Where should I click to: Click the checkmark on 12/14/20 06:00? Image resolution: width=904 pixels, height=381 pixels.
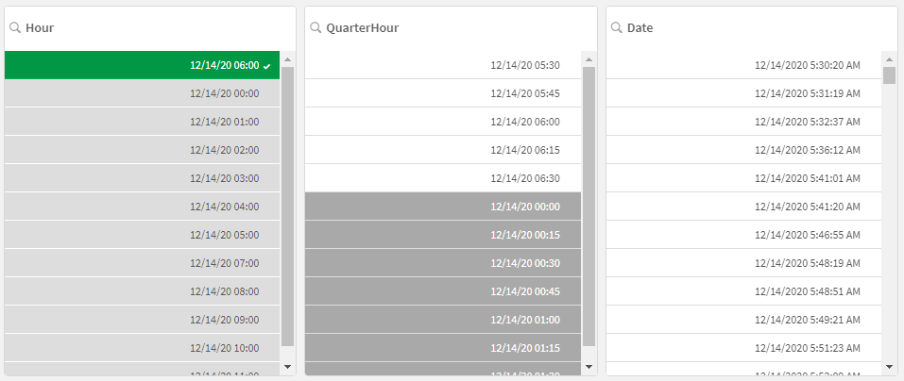(267, 66)
